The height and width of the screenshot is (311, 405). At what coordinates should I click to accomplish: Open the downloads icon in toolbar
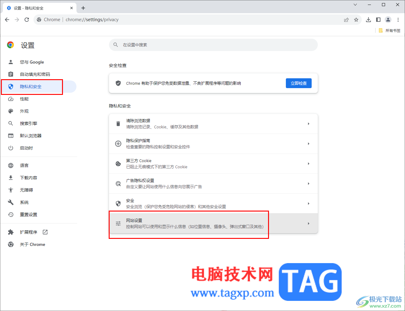[x=368, y=20]
